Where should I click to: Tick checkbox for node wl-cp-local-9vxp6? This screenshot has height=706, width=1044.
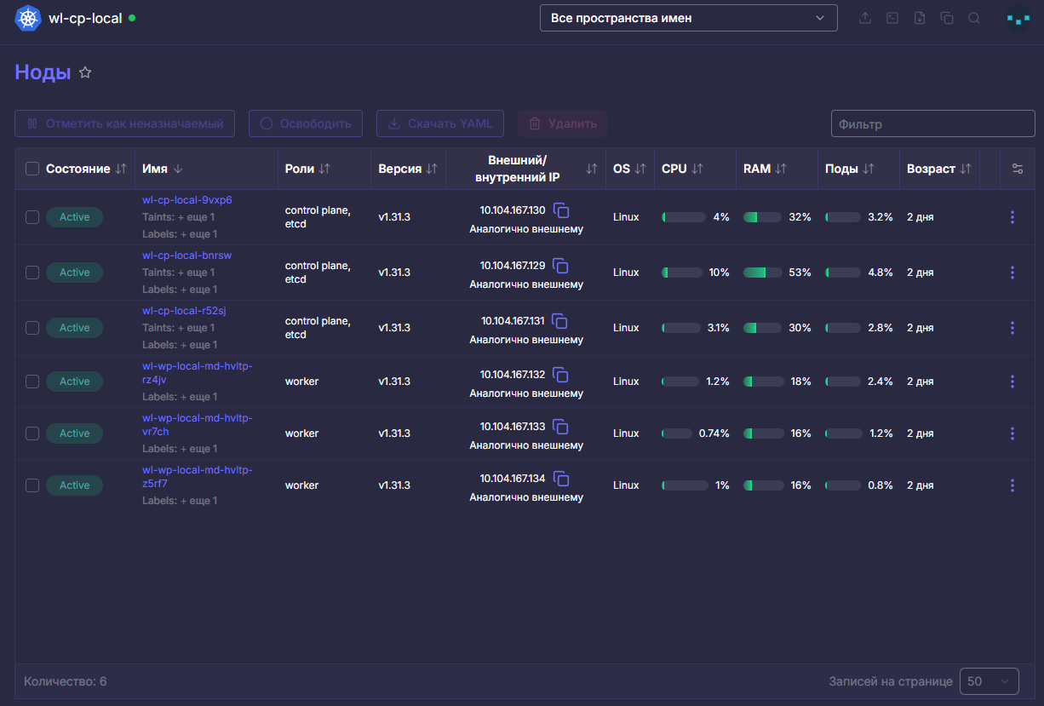32,217
